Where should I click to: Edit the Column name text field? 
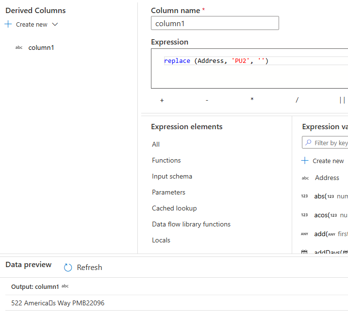215,23
